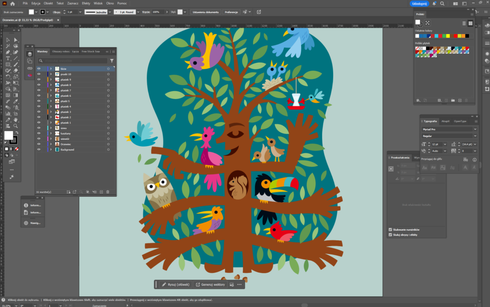Viewport: 490px width, 307px height.
Task: Click the 'Ustawienia dokumentu' button
Action: pos(205,11)
